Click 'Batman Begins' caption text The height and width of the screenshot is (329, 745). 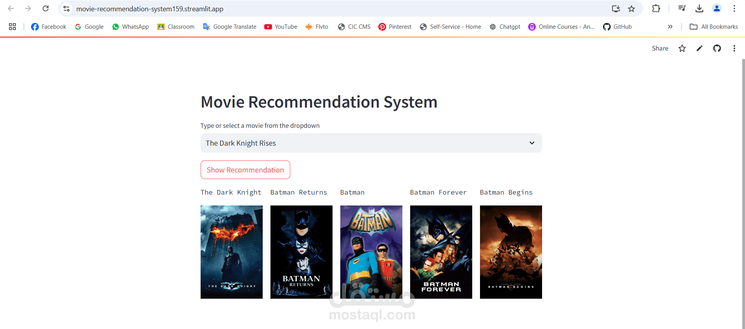click(x=506, y=192)
